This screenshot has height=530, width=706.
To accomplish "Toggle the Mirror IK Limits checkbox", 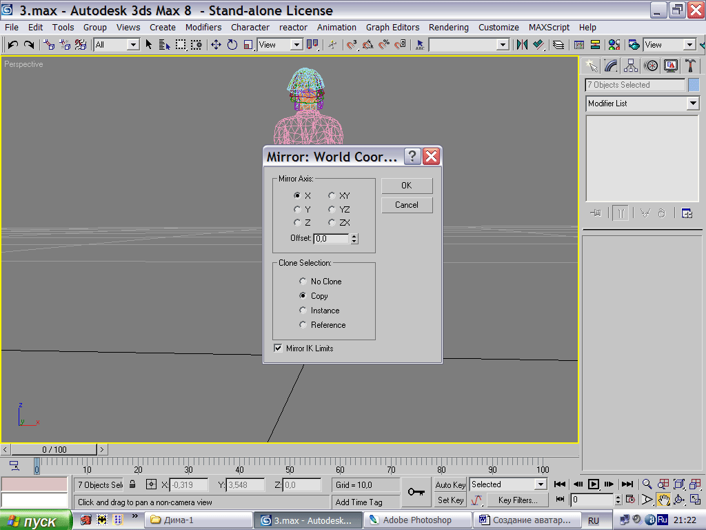I will coord(279,349).
